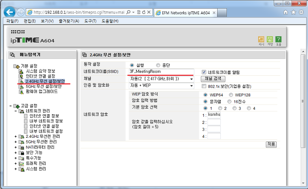Select the 실행 radio button
308x189 pixels.
132,65
